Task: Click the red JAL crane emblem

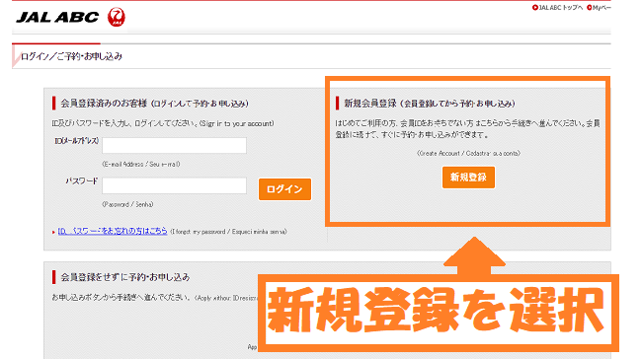Action: click(117, 17)
